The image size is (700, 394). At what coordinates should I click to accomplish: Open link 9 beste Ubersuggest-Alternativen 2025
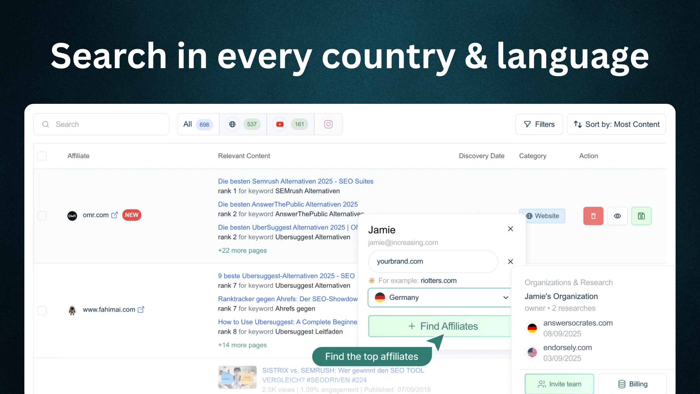(x=286, y=276)
